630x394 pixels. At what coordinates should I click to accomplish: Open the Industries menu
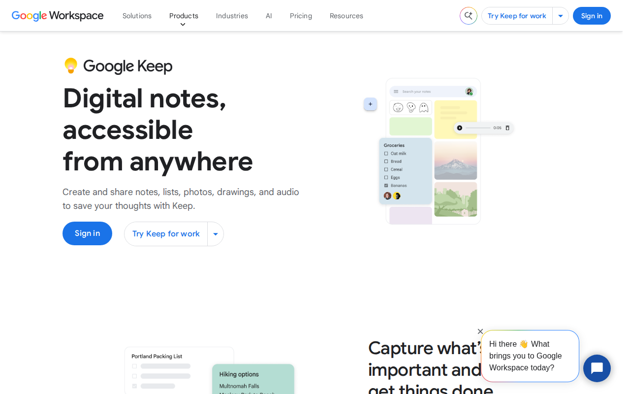coord(232,16)
